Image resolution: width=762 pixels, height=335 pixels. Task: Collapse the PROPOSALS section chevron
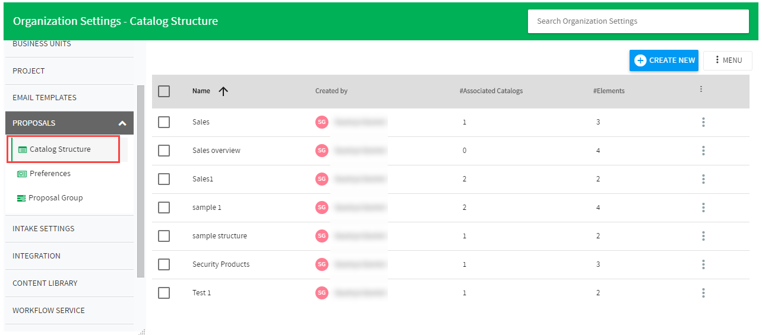coord(122,123)
